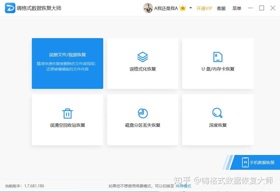Click the trash bin icon for 误清空回收站恢复
The image size is (280, 192).
click(x=67, y=113)
